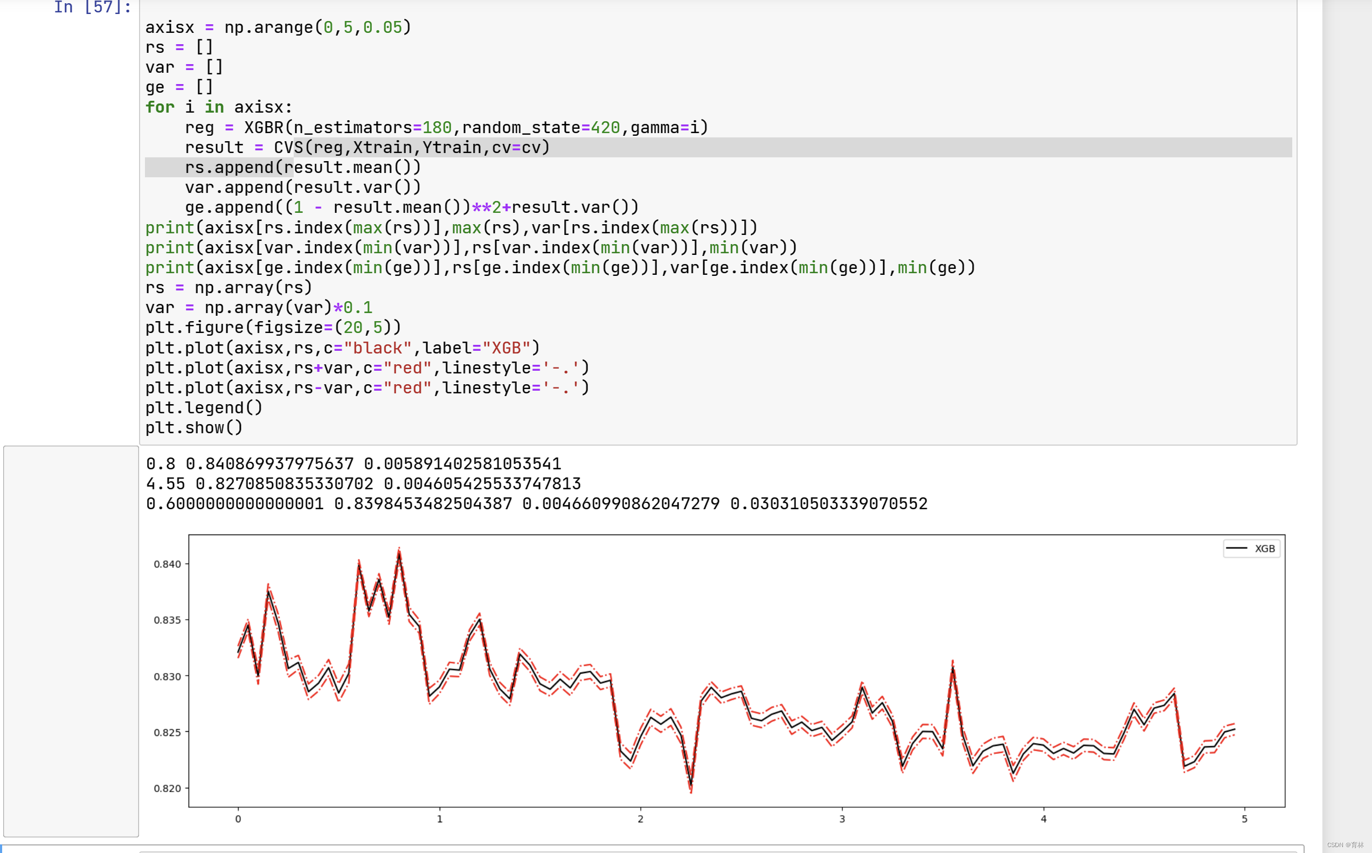Click the output line starting with 0.6000000000000001
The height and width of the screenshot is (853, 1372).
(537, 504)
